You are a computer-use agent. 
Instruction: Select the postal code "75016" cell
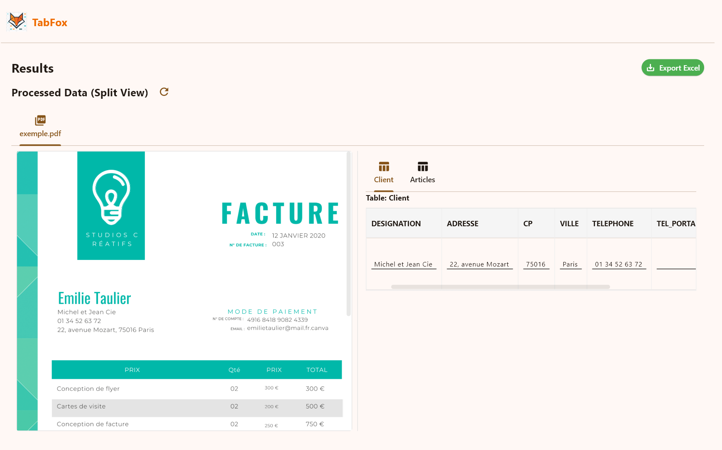[x=536, y=264]
